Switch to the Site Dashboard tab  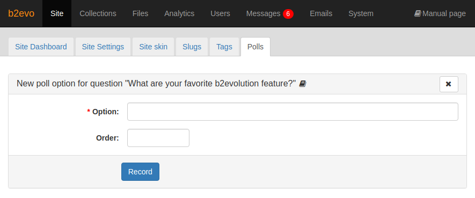click(x=41, y=47)
